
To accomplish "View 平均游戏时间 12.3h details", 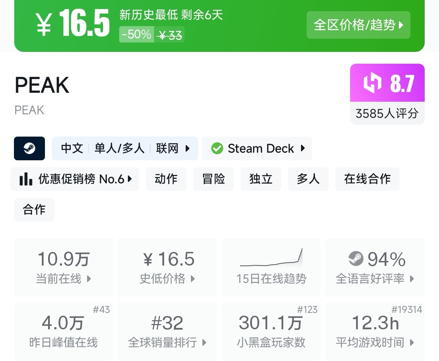I will (x=375, y=331).
